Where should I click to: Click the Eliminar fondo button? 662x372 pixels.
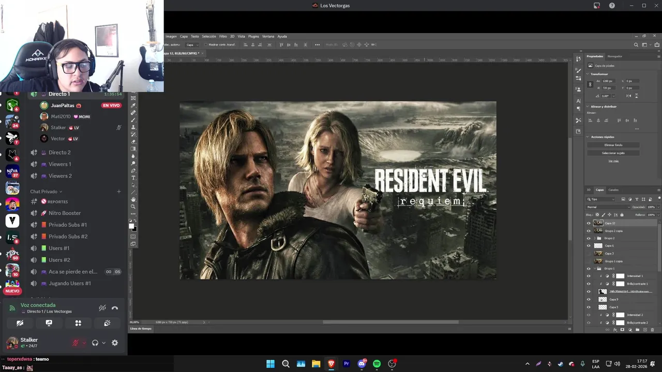tap(613, 145)
